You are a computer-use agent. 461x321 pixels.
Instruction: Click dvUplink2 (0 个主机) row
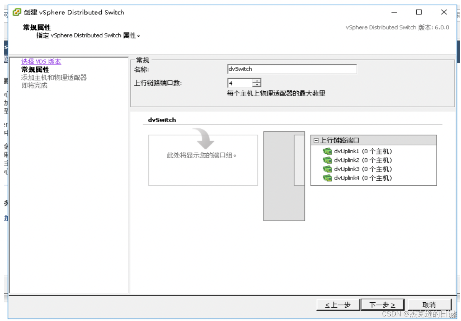357,160
